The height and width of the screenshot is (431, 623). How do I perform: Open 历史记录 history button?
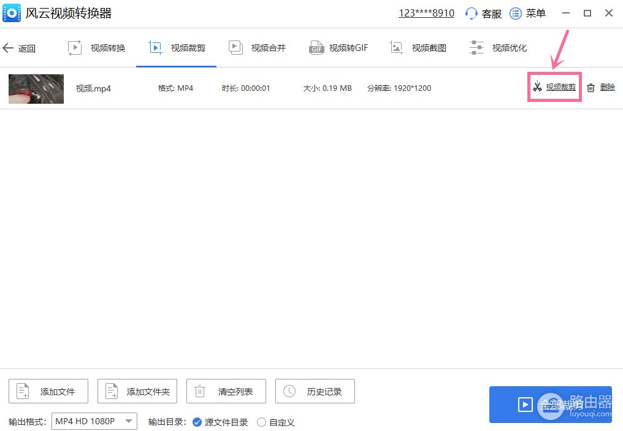coord(315,391)
